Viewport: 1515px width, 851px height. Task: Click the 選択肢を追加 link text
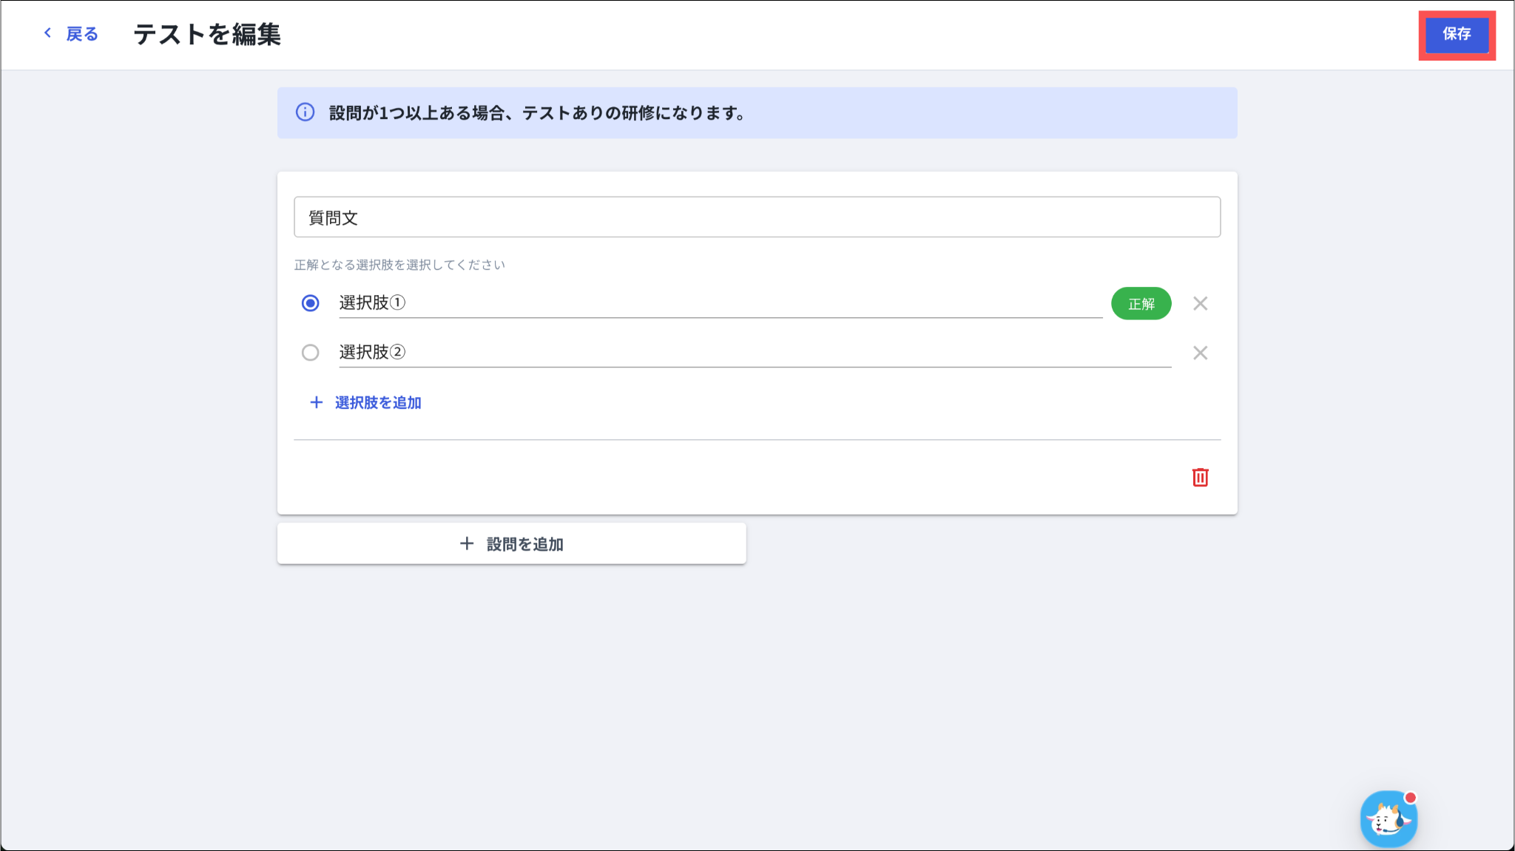click(378, 403)
